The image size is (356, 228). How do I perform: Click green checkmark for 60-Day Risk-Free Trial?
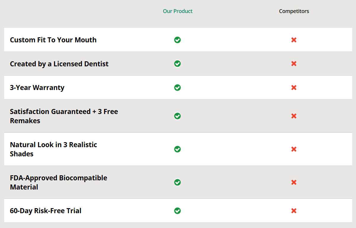coord(177,211)
